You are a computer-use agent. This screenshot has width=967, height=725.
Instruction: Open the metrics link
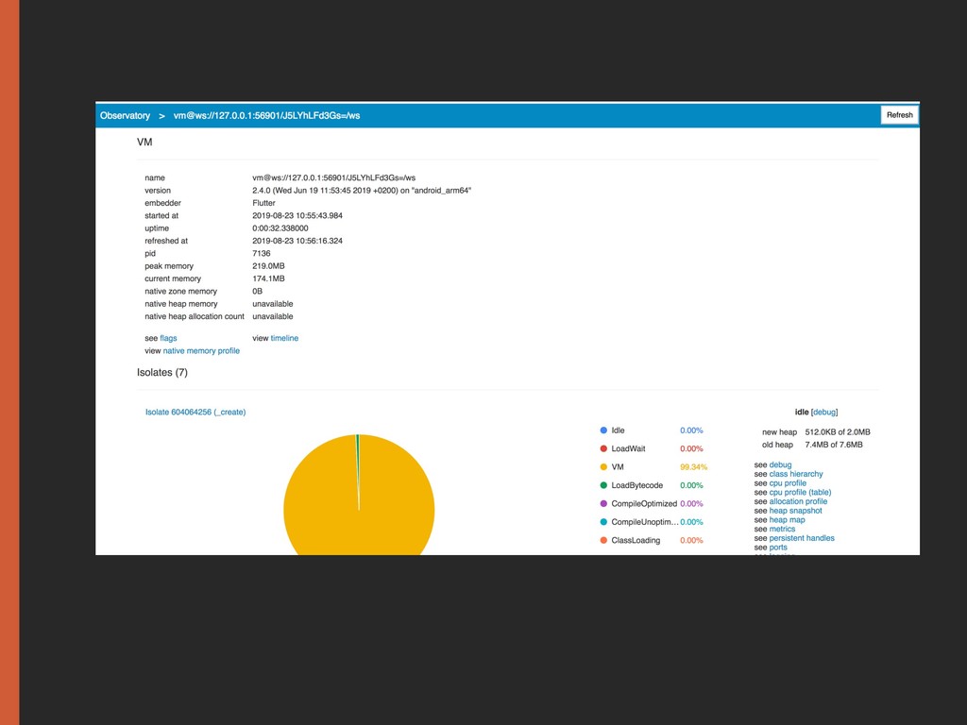pos(782,529)
